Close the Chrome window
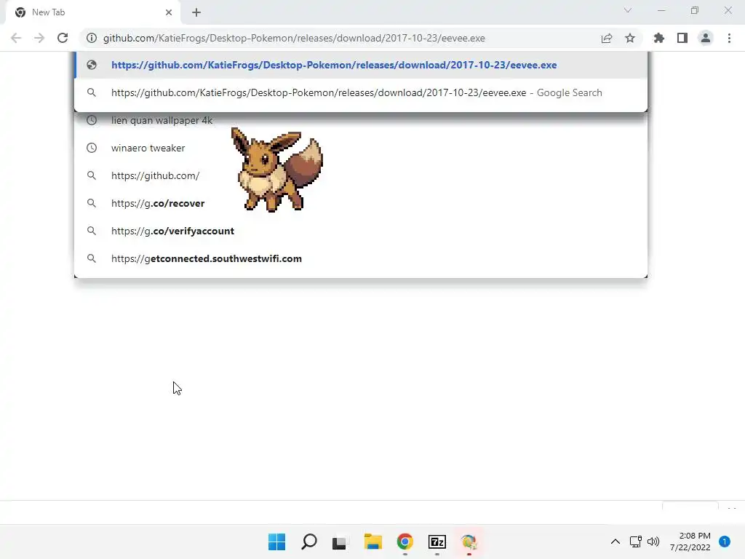This screenshot has width=745, height=559. 728,10
